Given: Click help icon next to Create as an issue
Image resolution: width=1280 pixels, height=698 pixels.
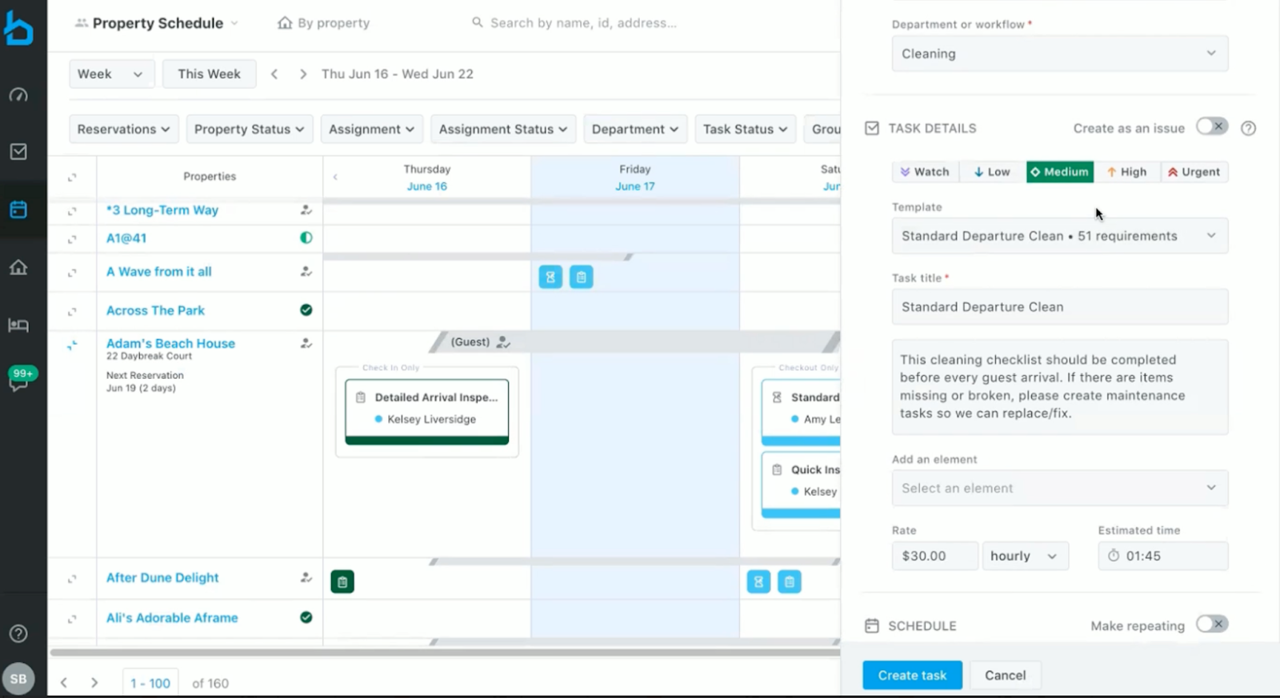Looking at the screenshot, I should [x=1248, y=128].
